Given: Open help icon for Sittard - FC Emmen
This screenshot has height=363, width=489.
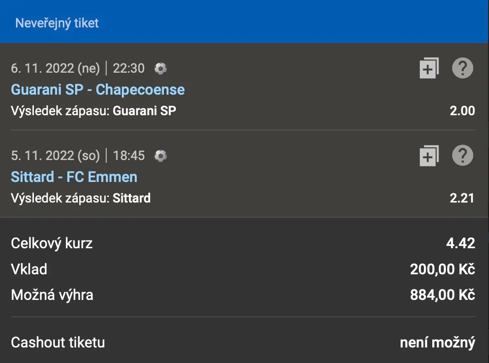Looking at the screenshot, I should (462, 156).
